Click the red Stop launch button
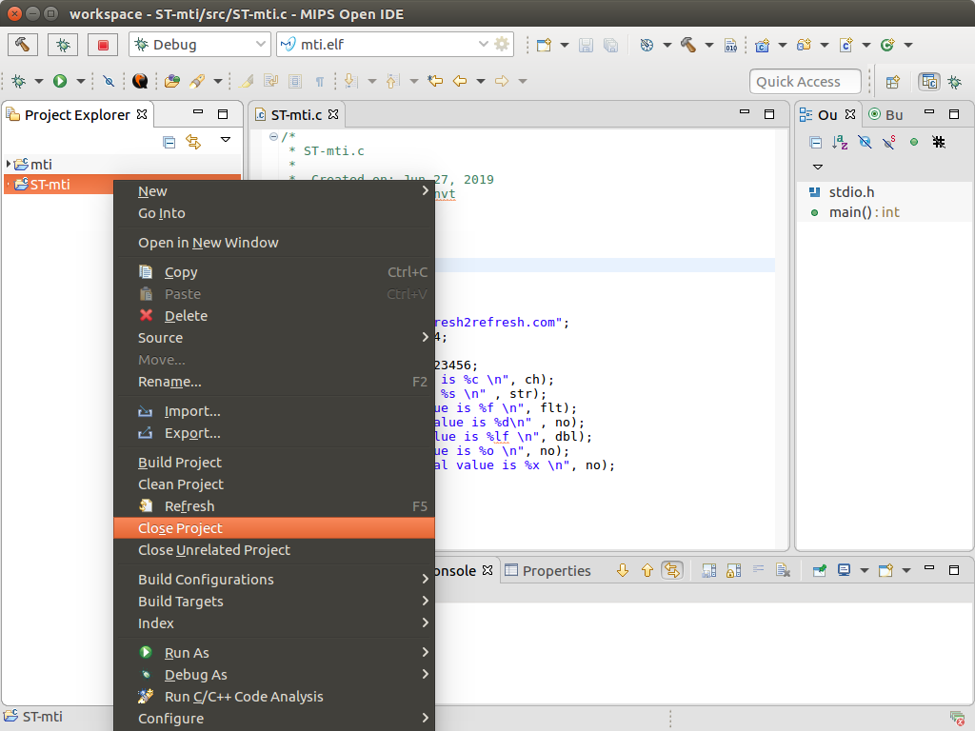 [x=103, y=45]
